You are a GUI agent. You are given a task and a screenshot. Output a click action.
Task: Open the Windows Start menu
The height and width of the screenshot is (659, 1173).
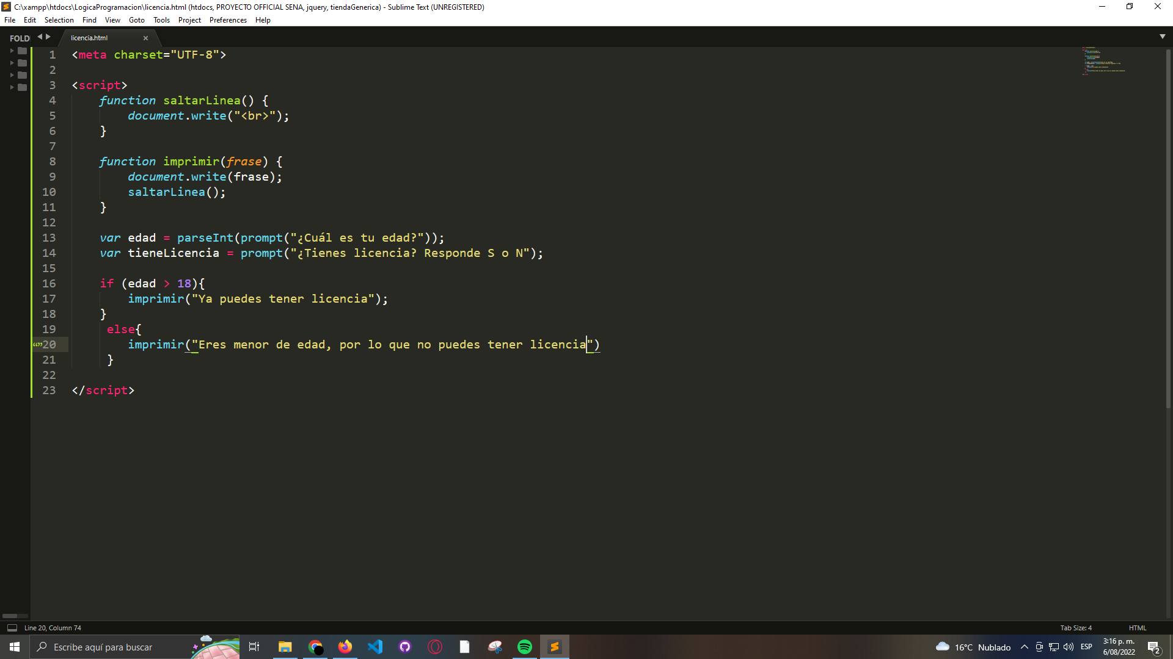(15, 647)
